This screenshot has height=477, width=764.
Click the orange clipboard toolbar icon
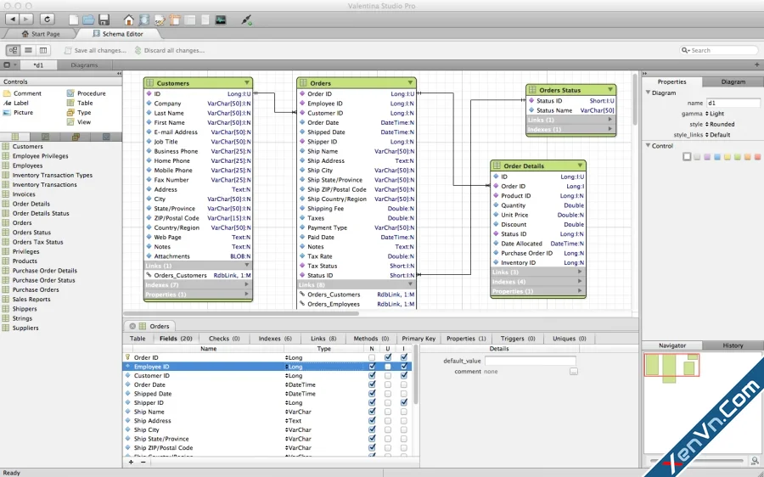tap(174, 20)
